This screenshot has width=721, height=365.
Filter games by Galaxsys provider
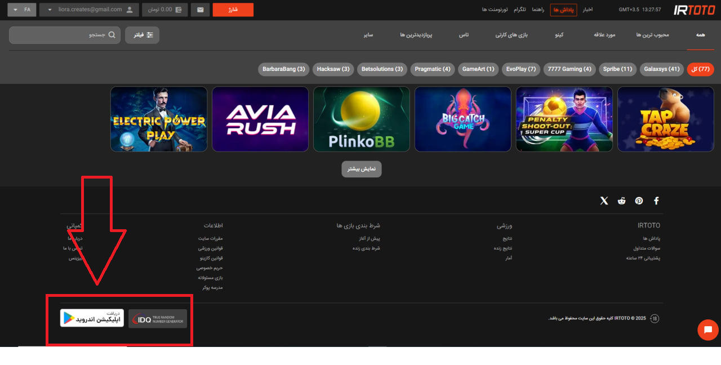click(x=661, y=69)
